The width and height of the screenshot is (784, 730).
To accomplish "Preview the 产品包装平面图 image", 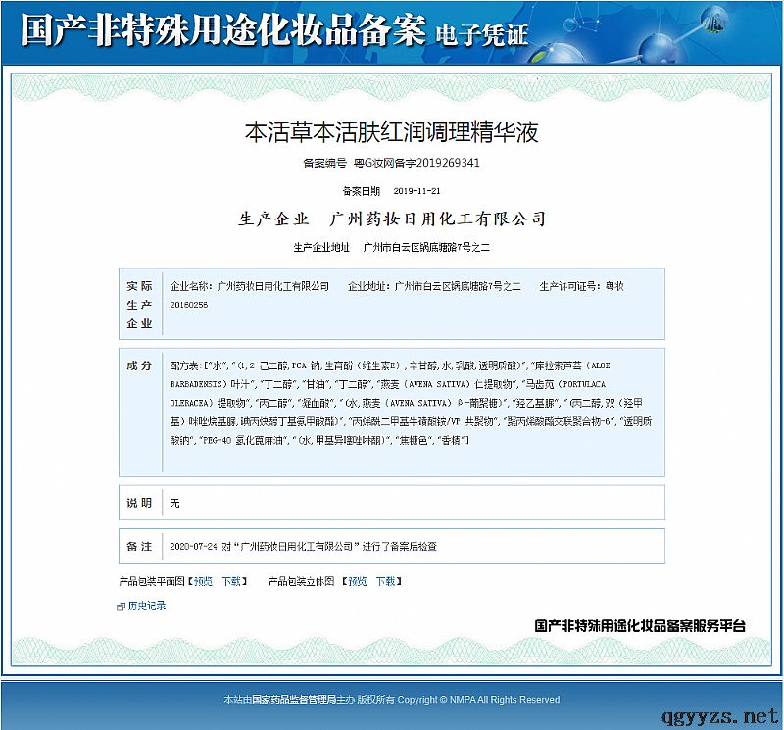I will pyautogui.click(x=202, y=581).
